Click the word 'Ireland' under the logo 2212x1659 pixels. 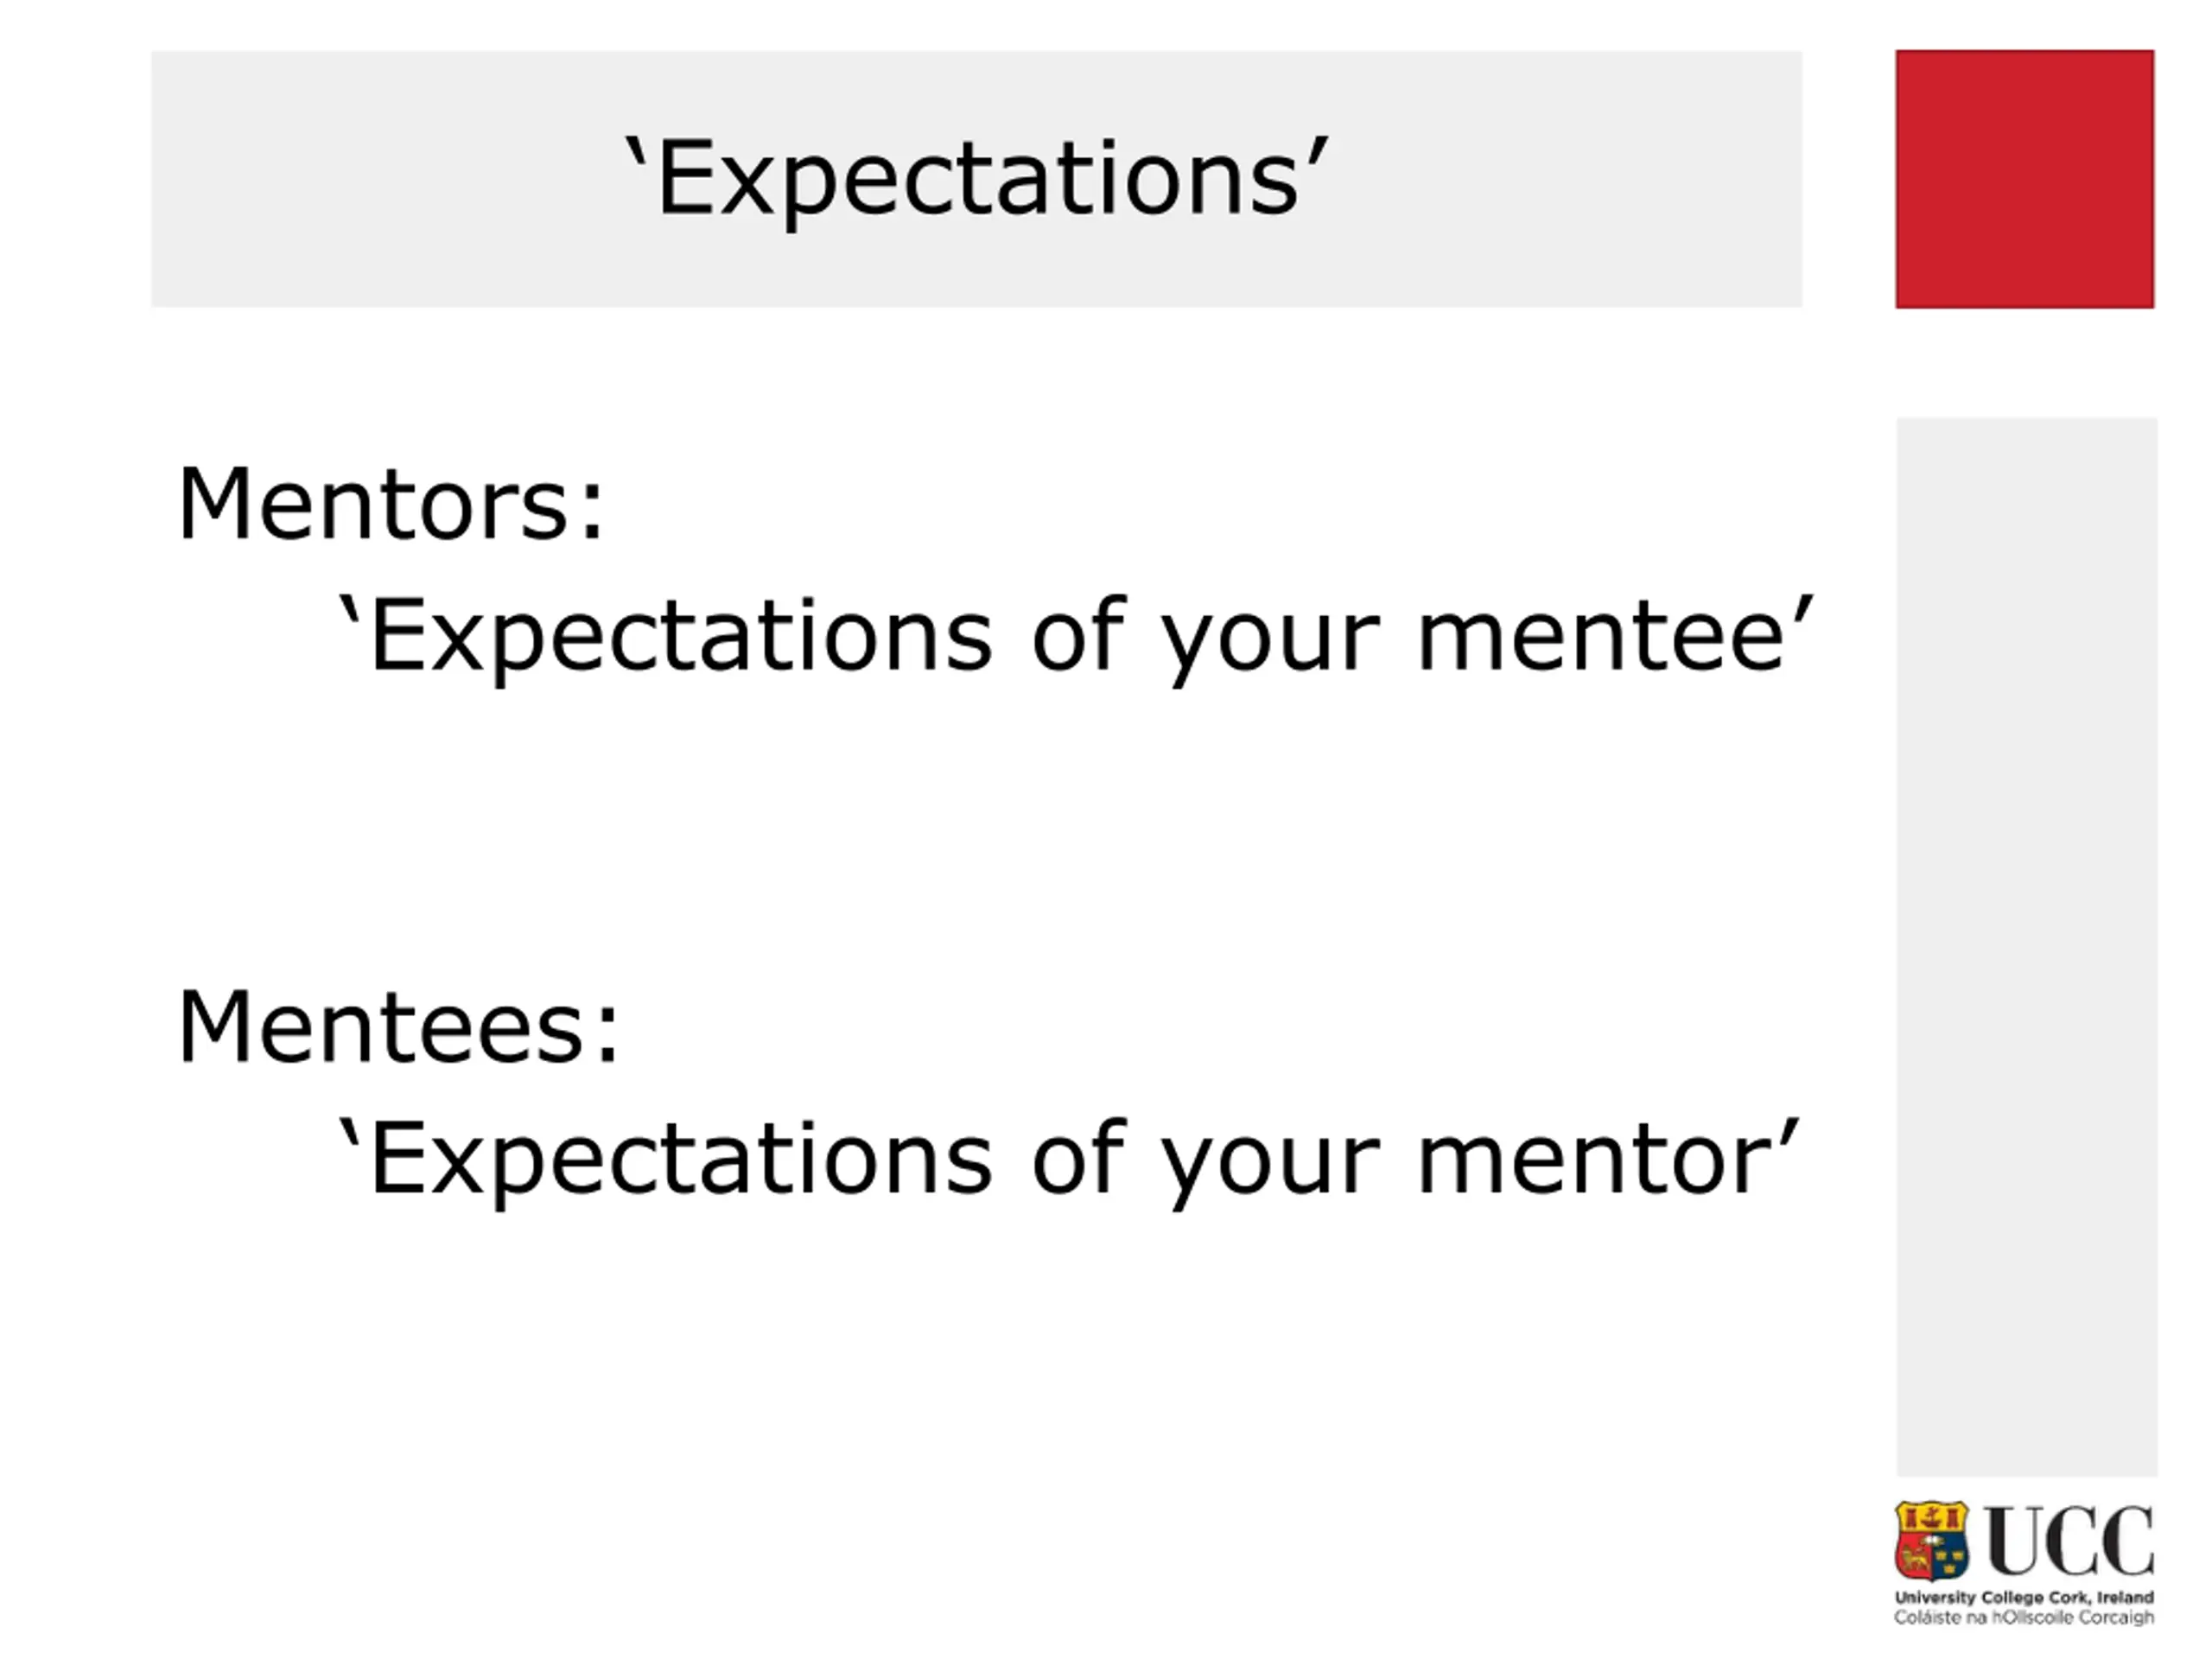[x=2125, y=1598]
